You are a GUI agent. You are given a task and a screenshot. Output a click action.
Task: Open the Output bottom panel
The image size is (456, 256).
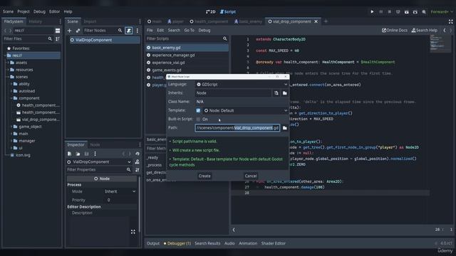153,243
